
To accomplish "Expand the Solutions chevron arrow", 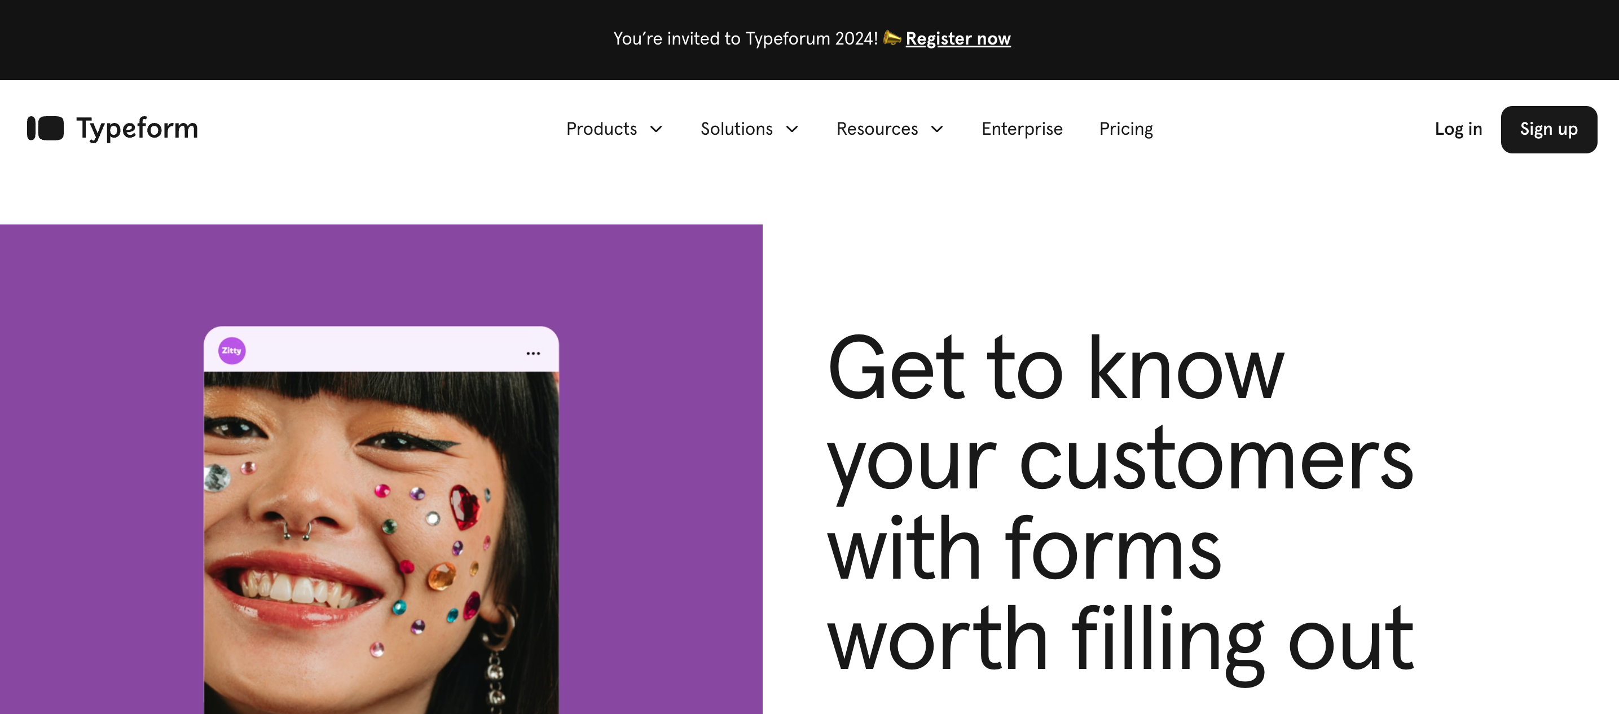I will (792, 130).
